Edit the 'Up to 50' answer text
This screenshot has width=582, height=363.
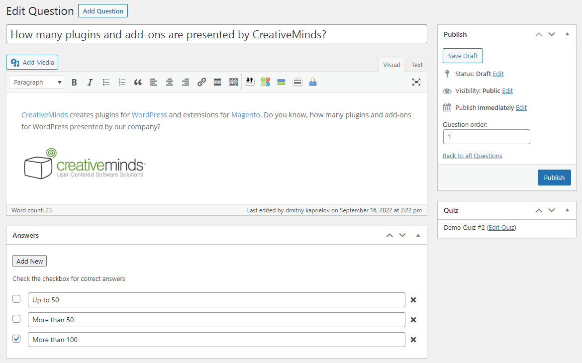[216, 300]
